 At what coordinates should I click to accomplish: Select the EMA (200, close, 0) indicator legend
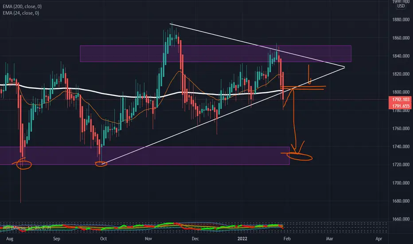22,6
